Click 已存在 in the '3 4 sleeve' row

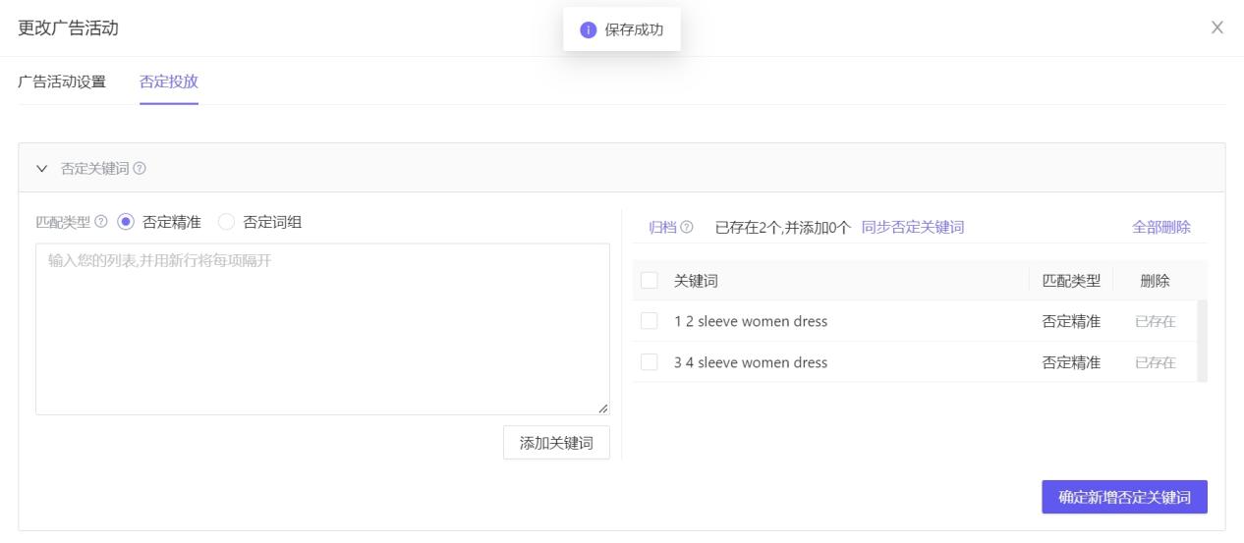click(1156, 362)
